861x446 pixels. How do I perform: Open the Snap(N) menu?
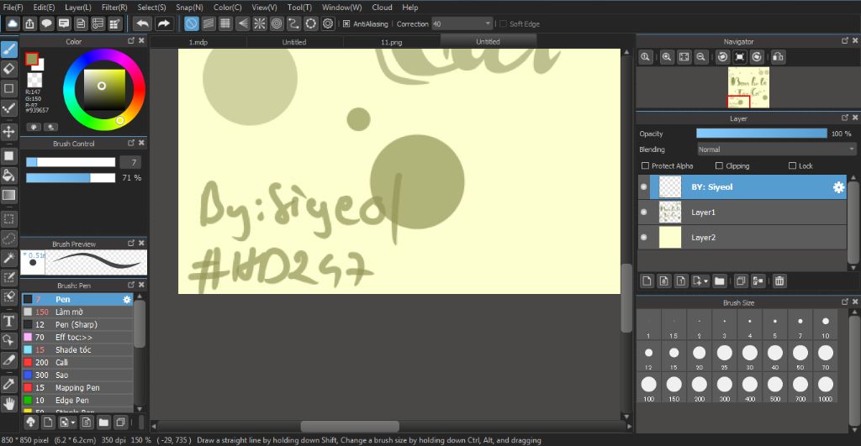pos(189,7)
